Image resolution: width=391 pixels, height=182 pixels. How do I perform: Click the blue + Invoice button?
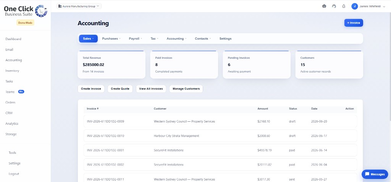point(354,23)
